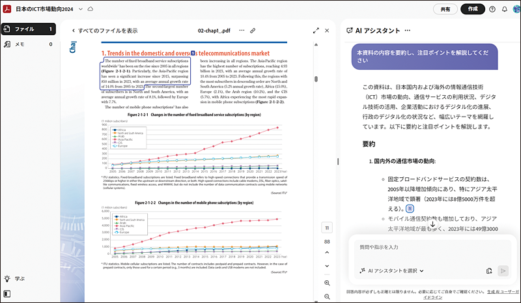Screen dimensions: 521x303
Task: Click the 作成 create button
Action: click(473, 9)
